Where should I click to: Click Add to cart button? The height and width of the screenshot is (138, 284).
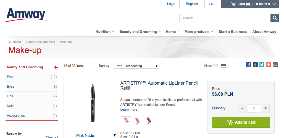(241, 122)
